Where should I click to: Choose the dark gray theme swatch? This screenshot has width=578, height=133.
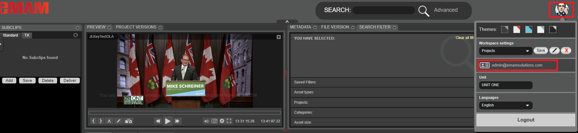505,30
